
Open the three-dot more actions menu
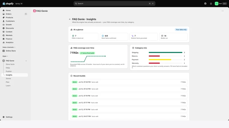[223, 11]
